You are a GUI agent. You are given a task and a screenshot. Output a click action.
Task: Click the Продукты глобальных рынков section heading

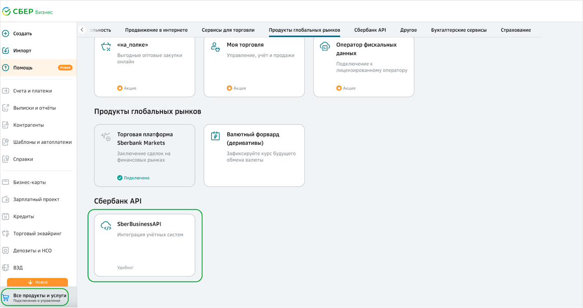(x=148, y=111)
